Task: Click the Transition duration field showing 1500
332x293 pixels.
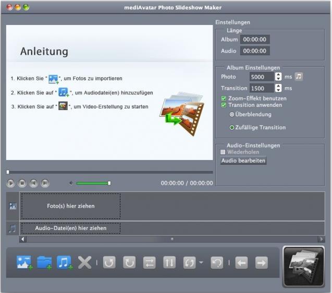Action: (x=262, y=88)
